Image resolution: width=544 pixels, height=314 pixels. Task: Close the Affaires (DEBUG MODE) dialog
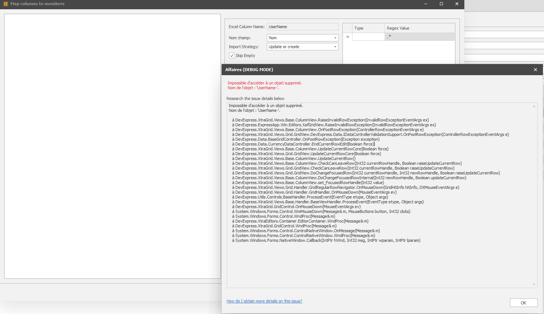click(x=535, y=69)
